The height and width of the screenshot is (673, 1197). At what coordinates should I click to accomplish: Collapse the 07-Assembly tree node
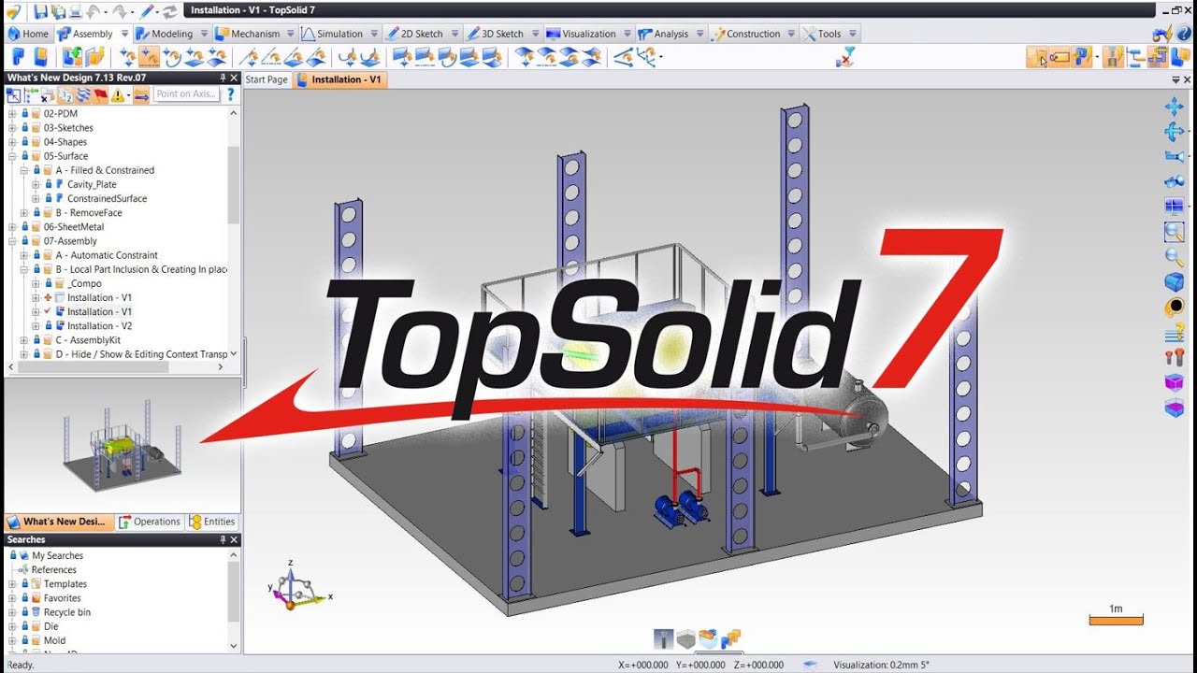pos(12,241)
